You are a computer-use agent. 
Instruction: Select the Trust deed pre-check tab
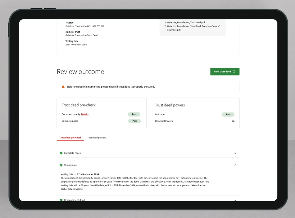click(70, 138)
